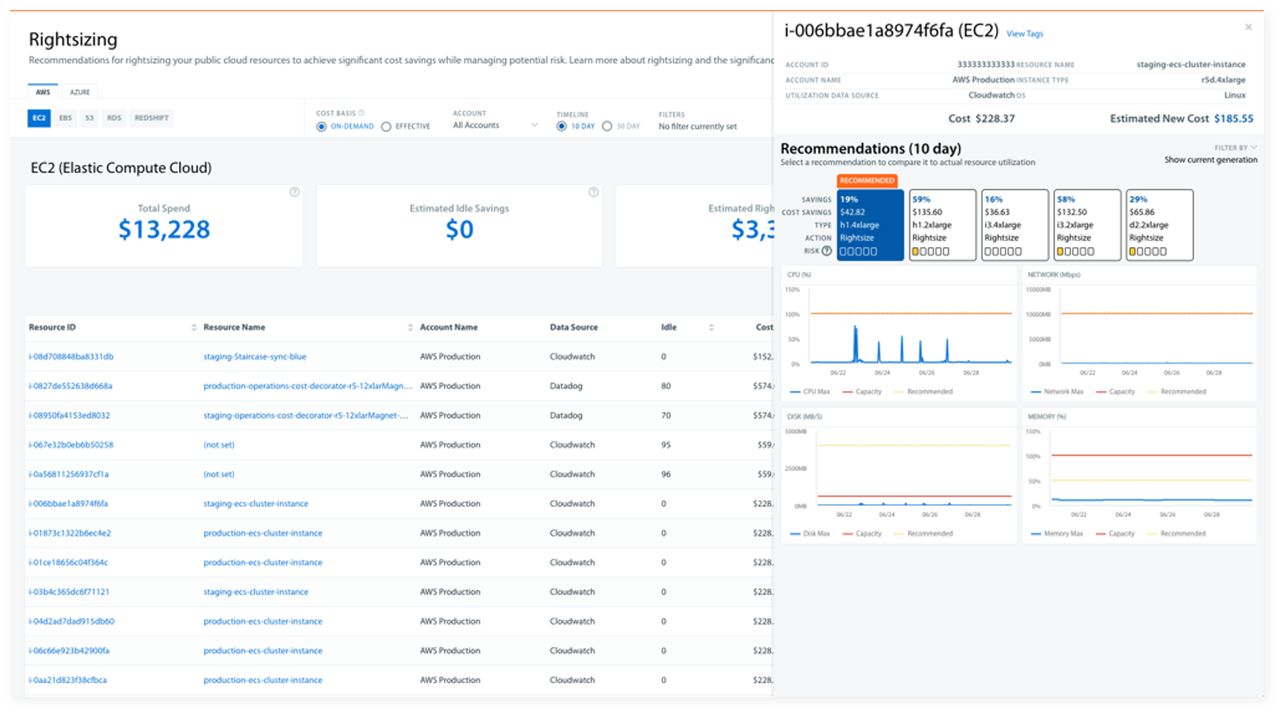This screenshot has width=1281, height=714.
Task: Click Total Spend help question icon
Action: [x=295, y=192]
